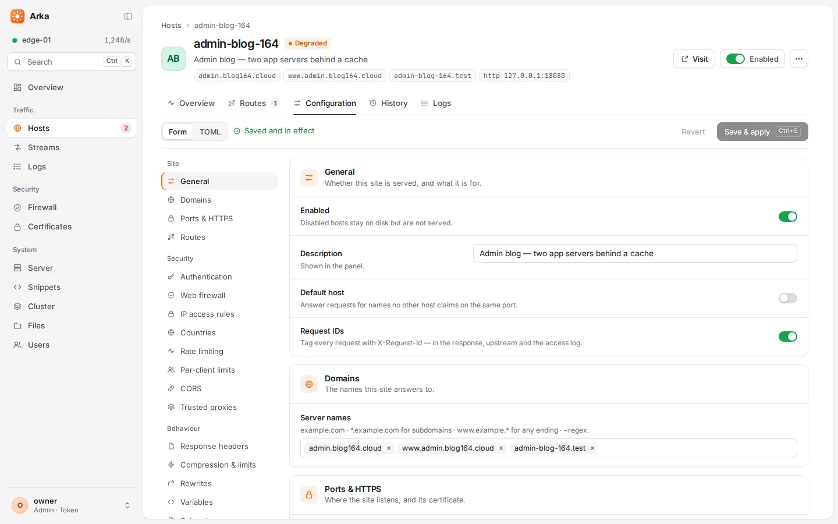
Task: Disable the Request IDs switch
Action: pos(788,337)
